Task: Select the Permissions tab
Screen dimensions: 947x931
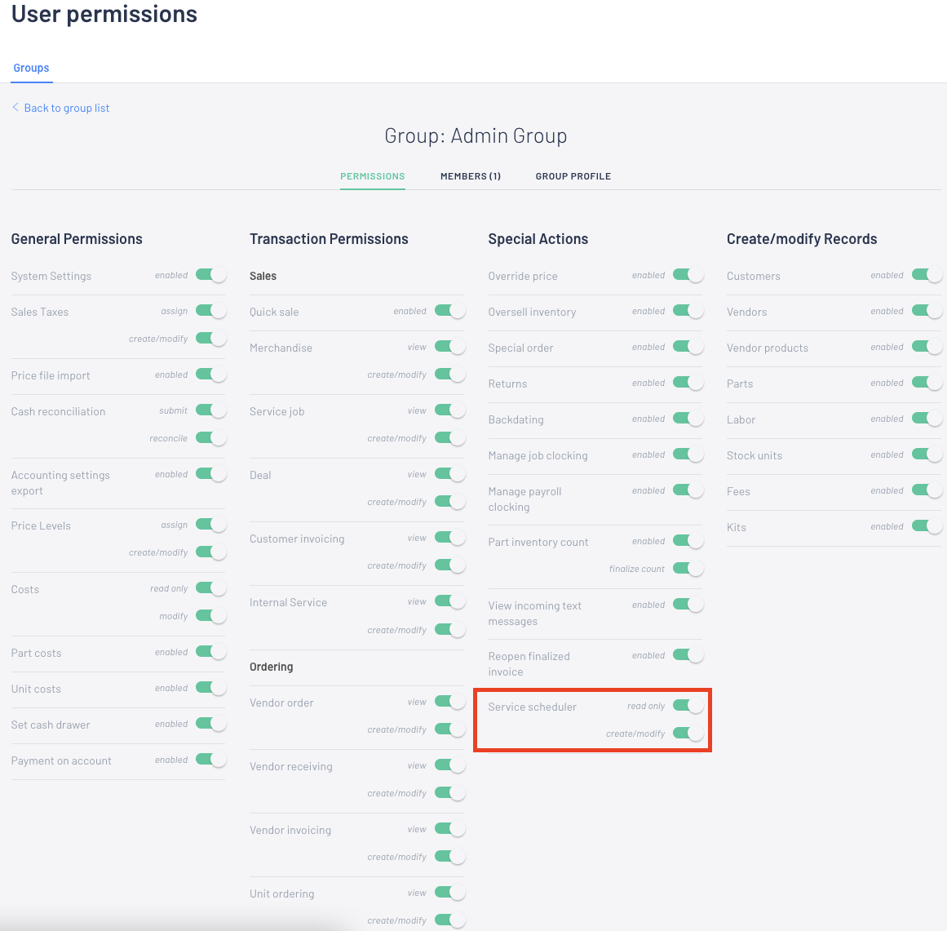Action: (x=372, y=175)
